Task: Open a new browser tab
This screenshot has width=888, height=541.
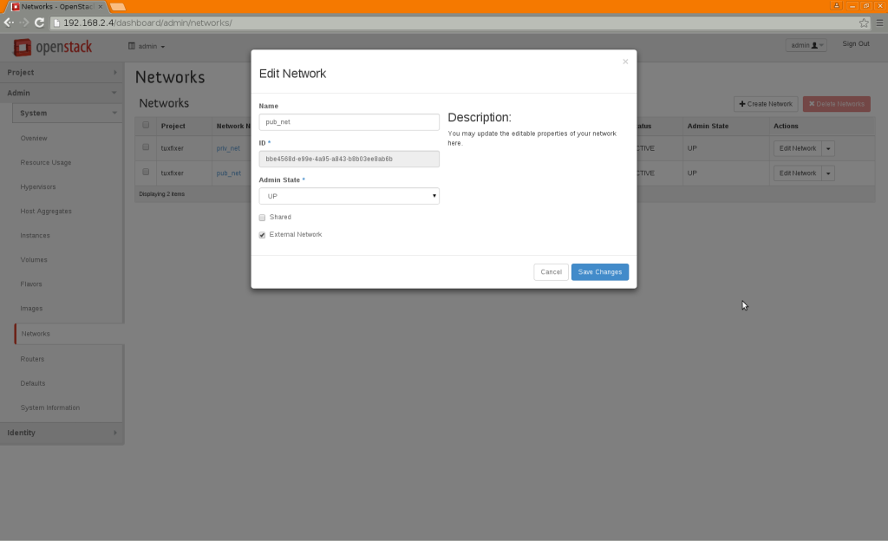Action: click(117, 6)
